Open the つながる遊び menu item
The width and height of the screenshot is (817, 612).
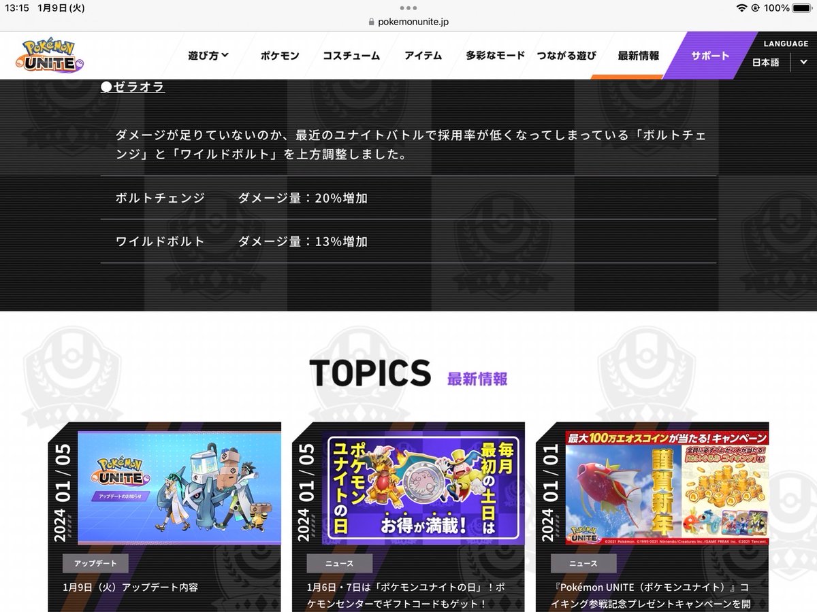click(x=566, y=56)
